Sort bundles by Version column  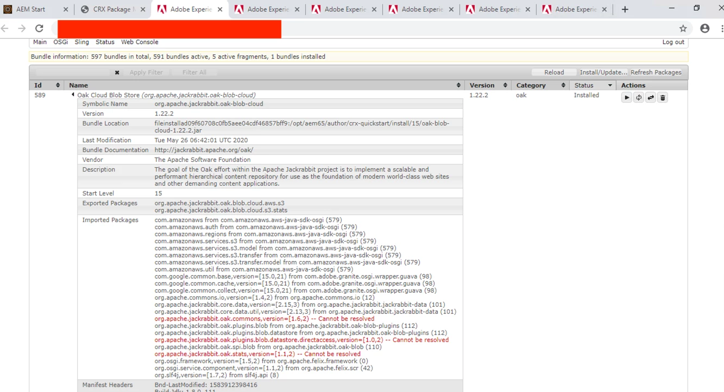(x=488, y=85)
